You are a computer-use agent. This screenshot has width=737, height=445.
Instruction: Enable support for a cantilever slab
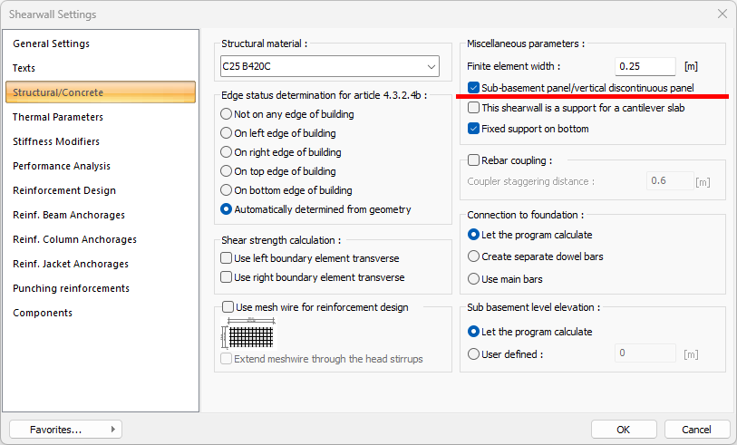click(475, 108)
